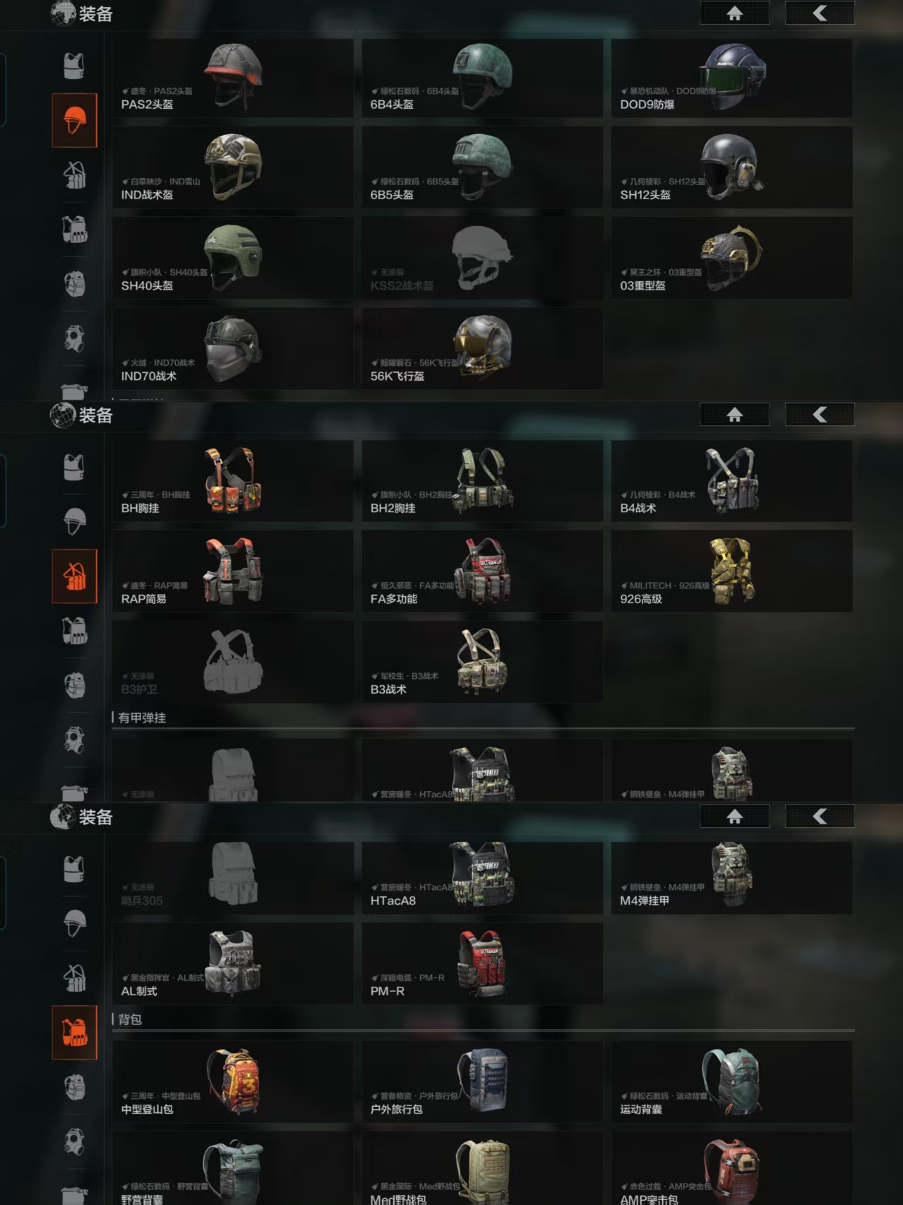
Task: Select the 56K飞行盔 flight helmet
Action: click(x=482, y=349)
